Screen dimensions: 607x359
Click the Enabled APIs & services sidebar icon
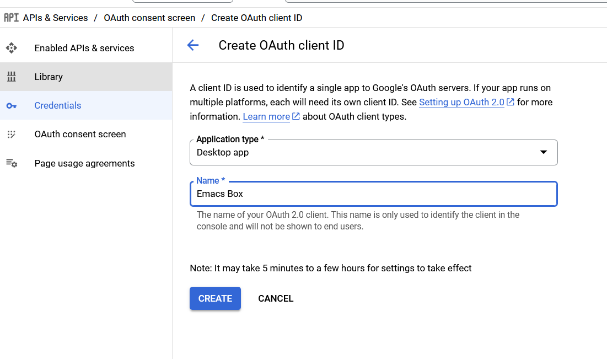coord(12,48)
